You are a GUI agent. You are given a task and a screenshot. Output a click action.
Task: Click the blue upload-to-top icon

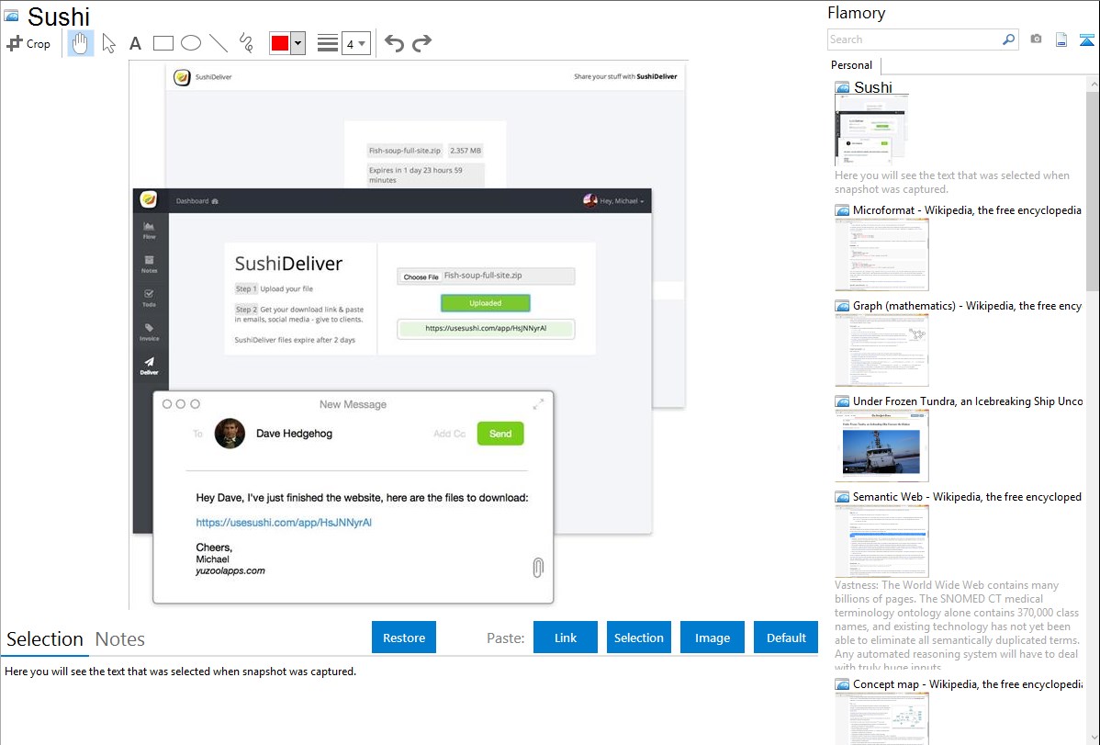point(1086,40)
